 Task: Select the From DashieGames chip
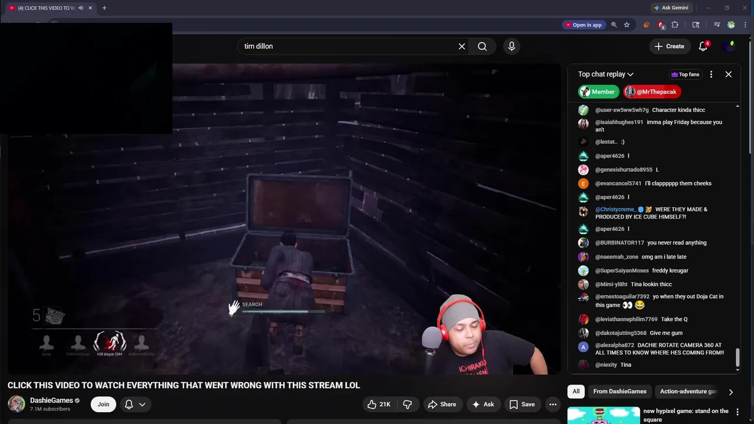tap(620, 391)
